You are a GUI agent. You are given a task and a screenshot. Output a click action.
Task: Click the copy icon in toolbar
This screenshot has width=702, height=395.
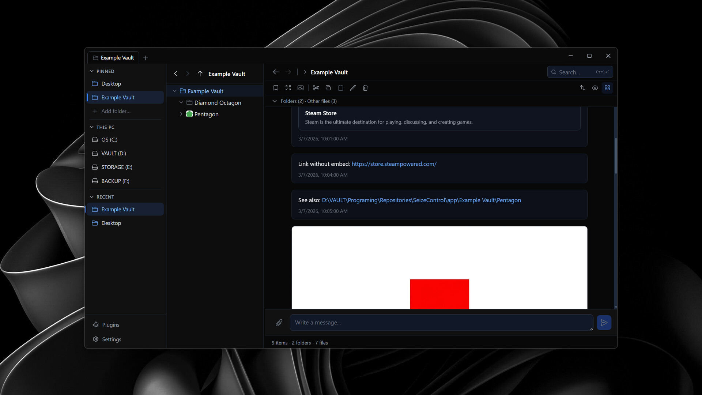tap(328, 88)
